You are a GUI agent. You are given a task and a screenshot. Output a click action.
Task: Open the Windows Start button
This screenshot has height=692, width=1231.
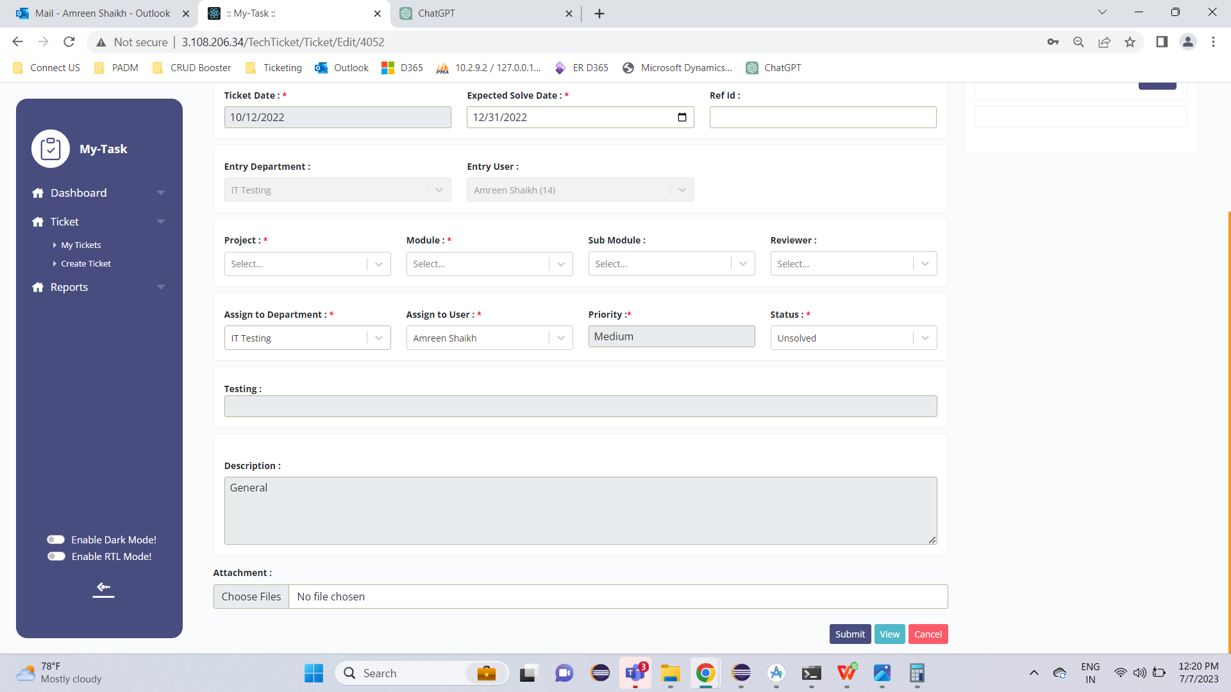point(314,673)
